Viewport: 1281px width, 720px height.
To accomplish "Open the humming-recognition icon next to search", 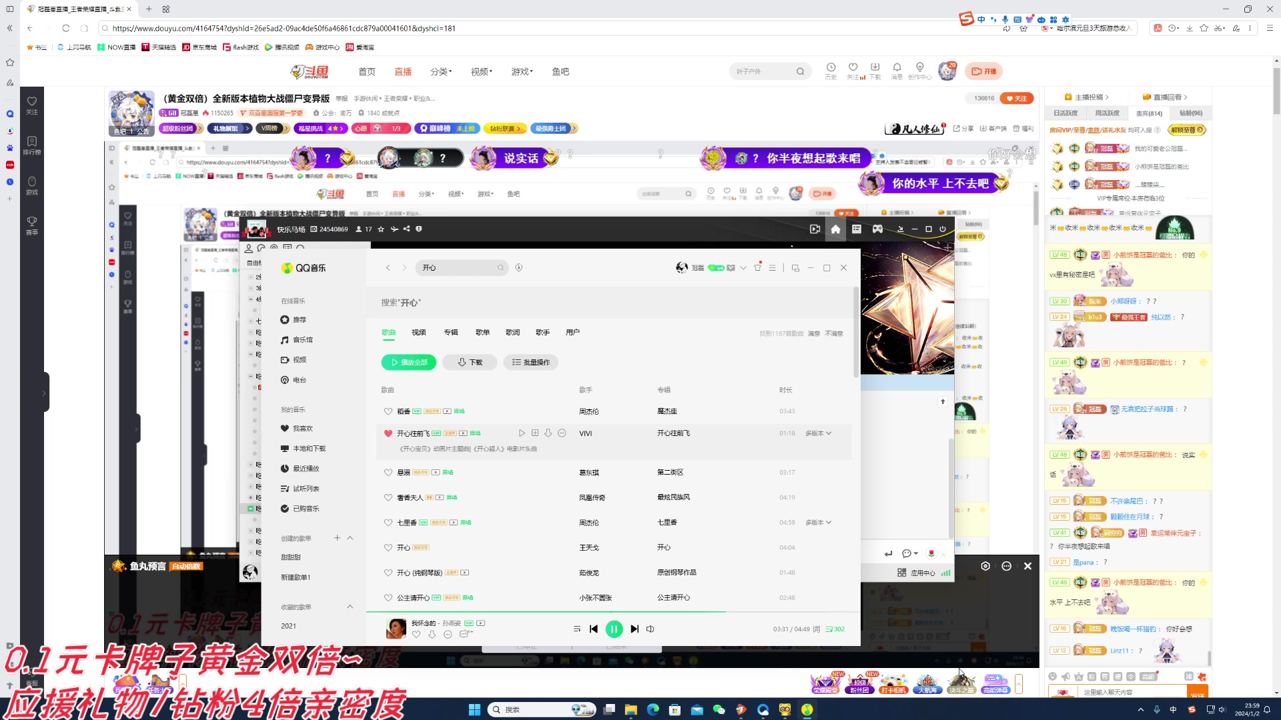I will point(518,268).
